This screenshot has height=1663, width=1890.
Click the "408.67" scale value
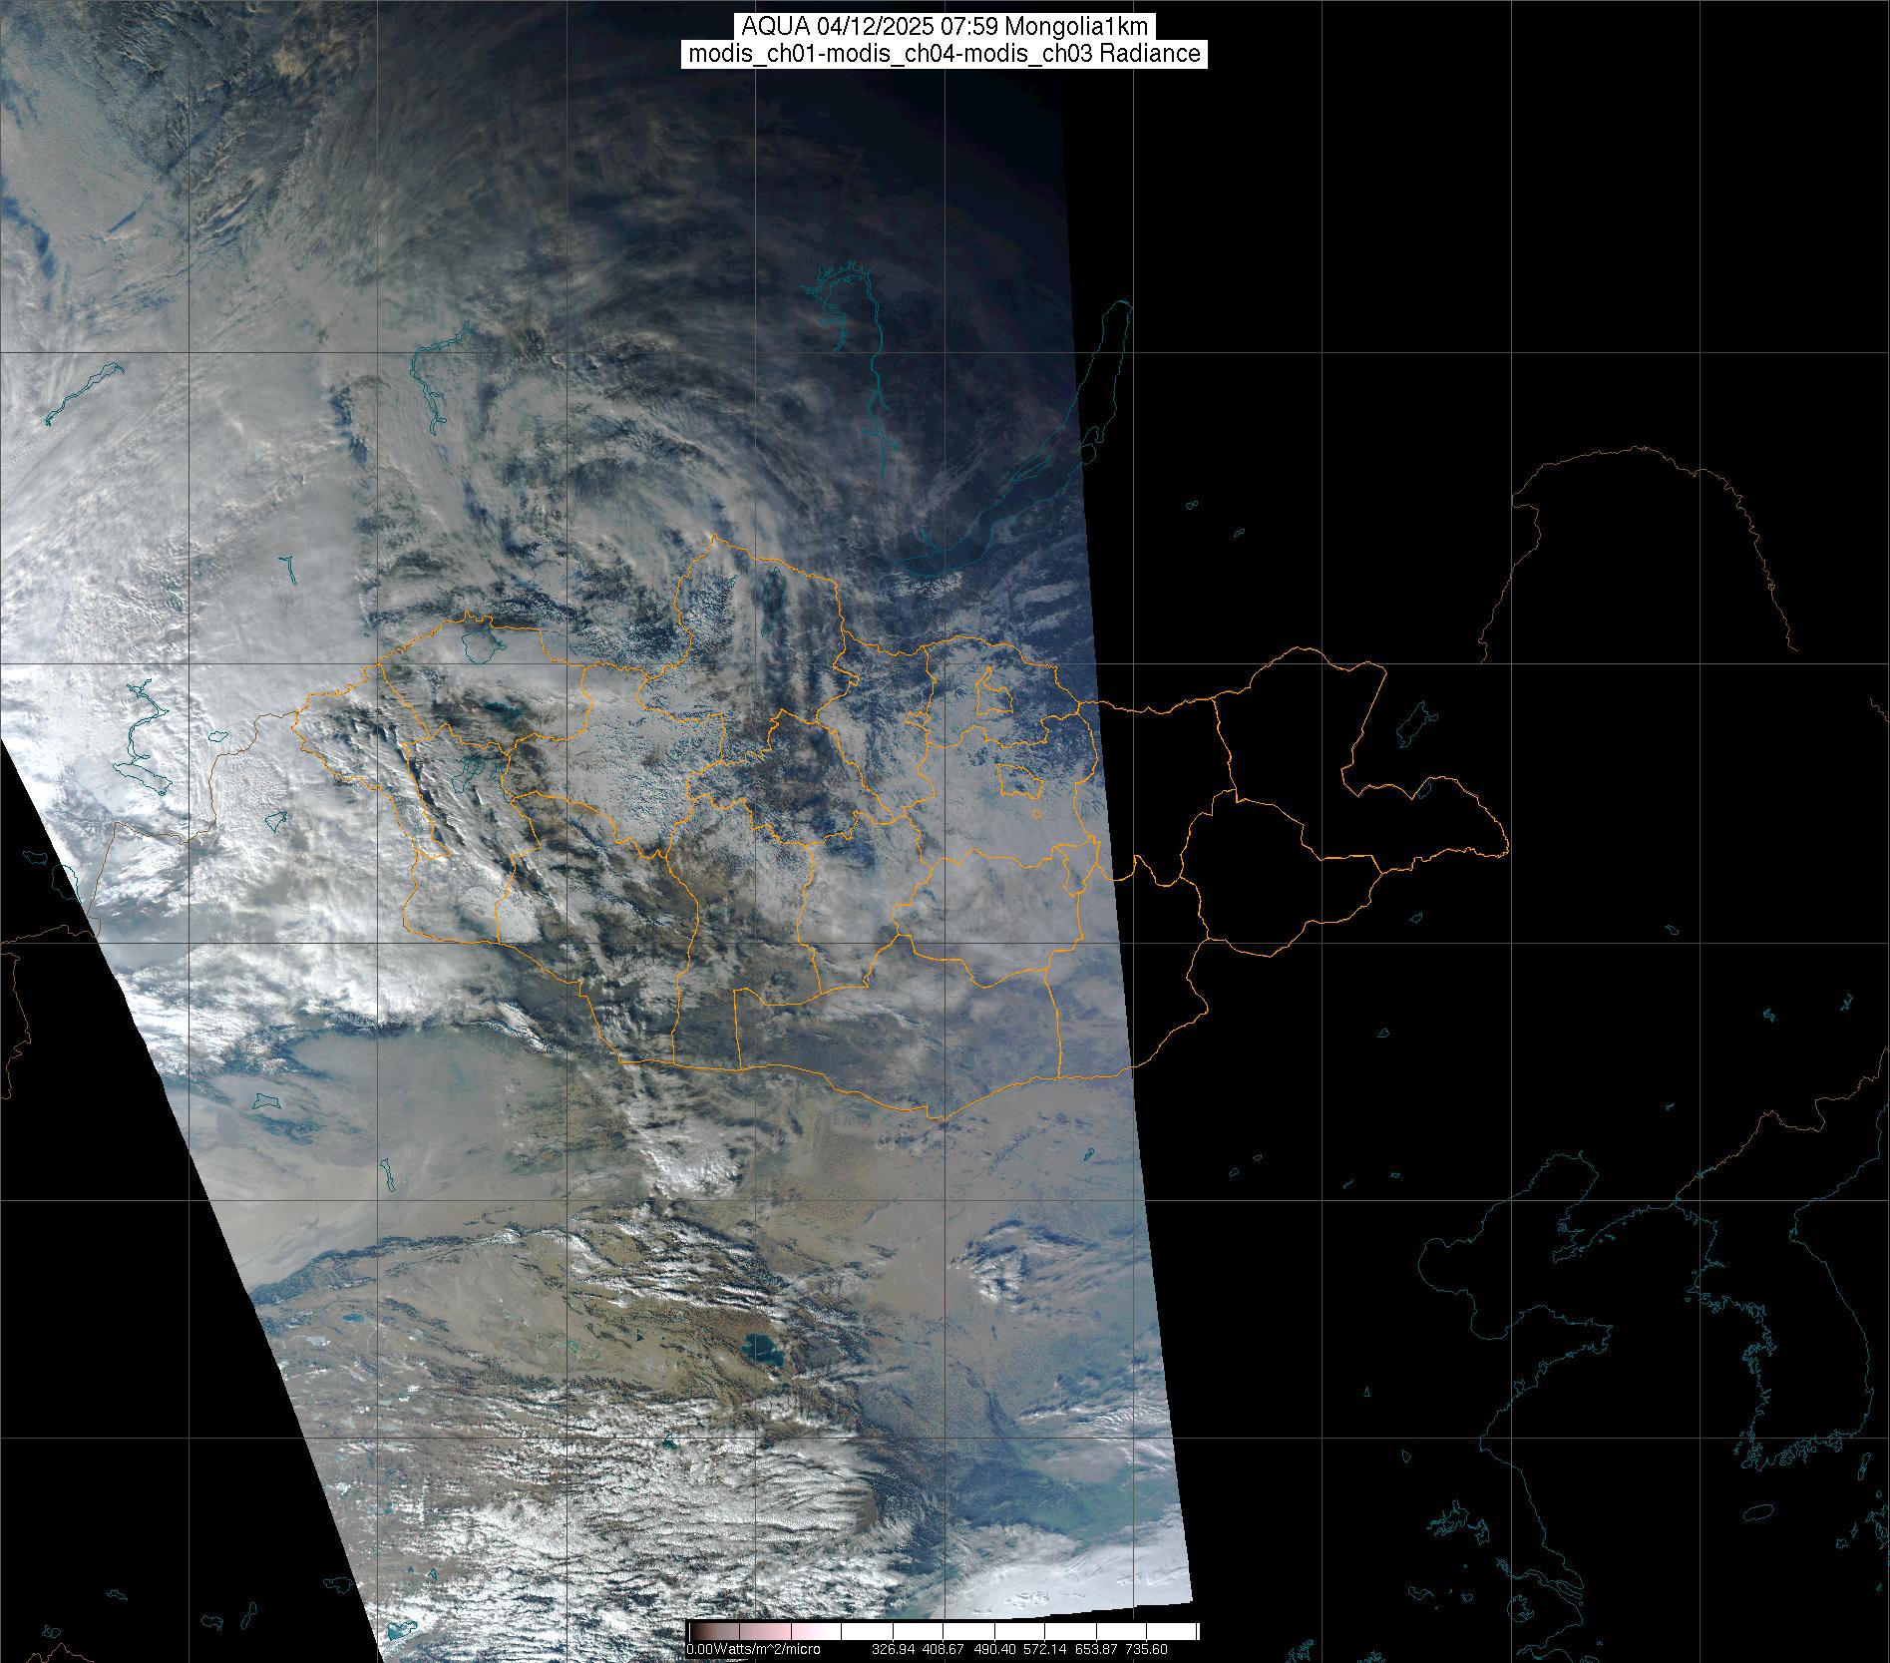pyautogui.click(x=943, y=1649)
